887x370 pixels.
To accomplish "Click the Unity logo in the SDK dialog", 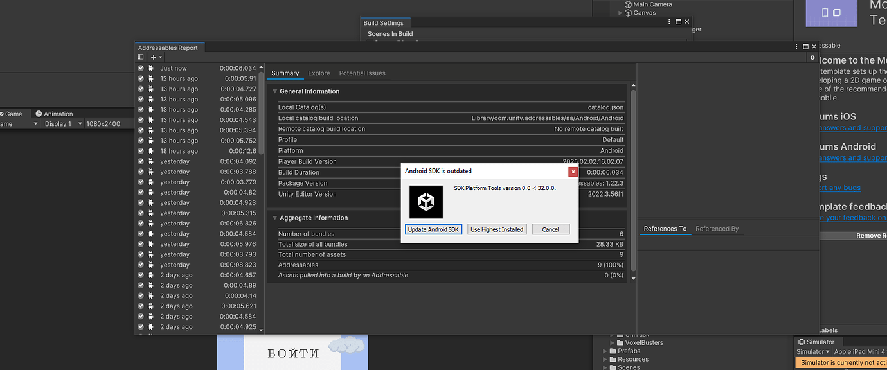I will (425, 202).
